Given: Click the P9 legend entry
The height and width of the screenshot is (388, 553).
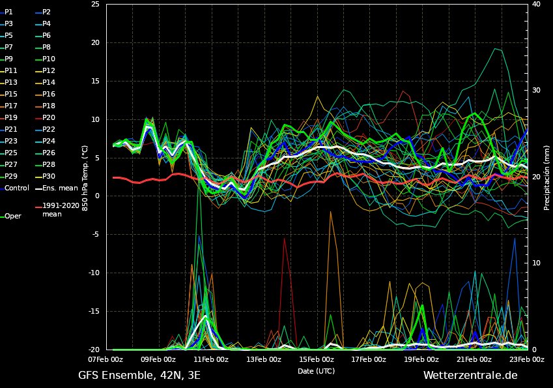Looking at the screenshot, I should (x=7, y=59).
